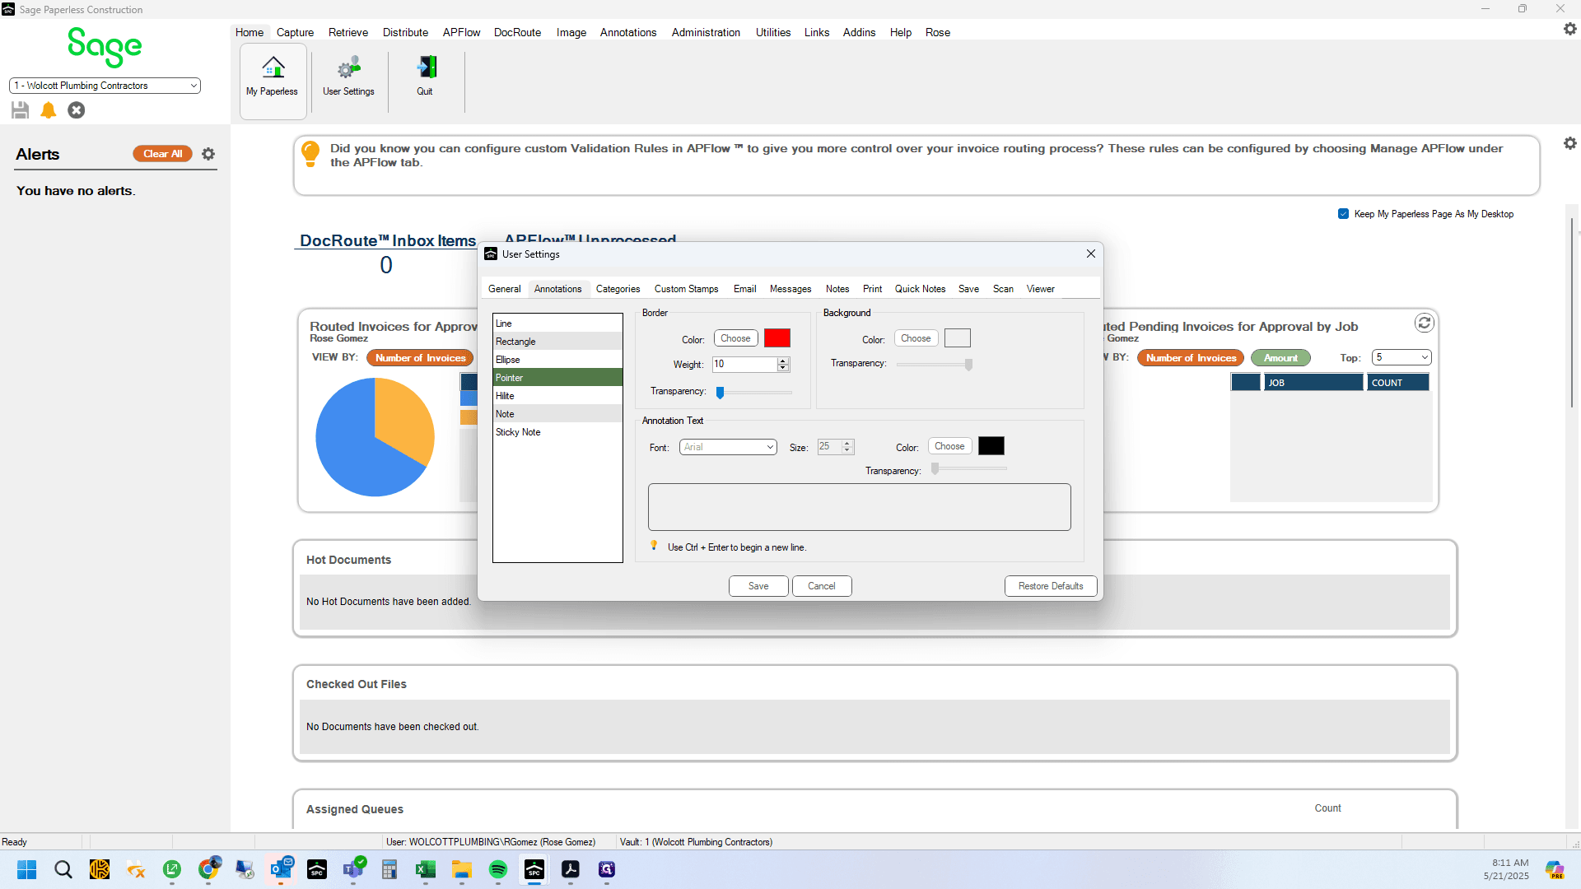1581x889 pixels.
Task: Click the Quit door icon
Action: (x=425, y=67)
